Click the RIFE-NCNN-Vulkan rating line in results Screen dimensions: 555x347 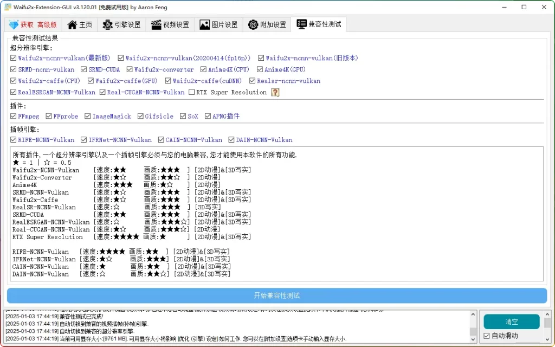coord(121,252)
